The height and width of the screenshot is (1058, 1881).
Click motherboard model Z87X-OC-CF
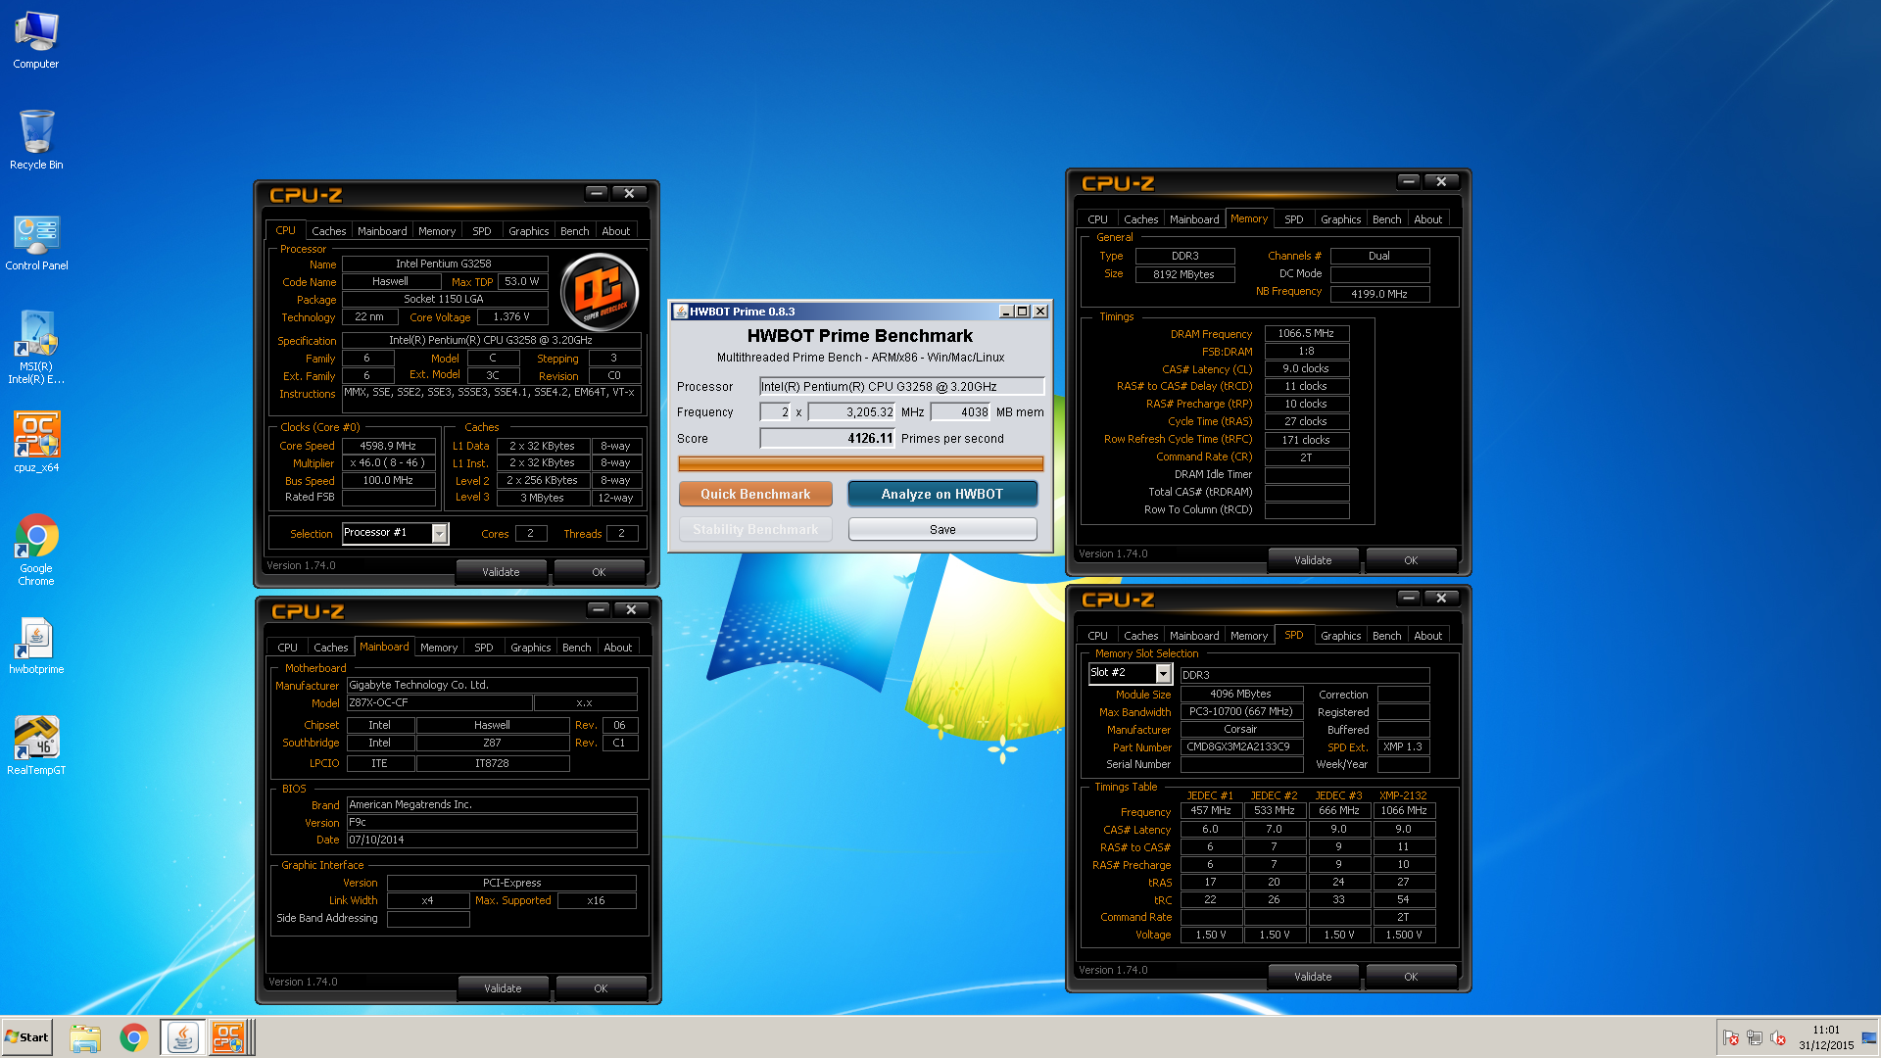coord(439,703)
